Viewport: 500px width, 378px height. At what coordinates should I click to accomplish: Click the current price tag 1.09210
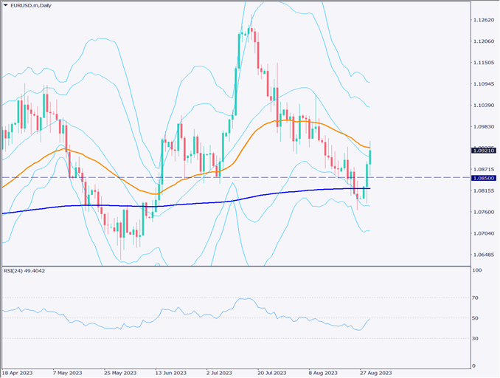[x=483, y=150]
